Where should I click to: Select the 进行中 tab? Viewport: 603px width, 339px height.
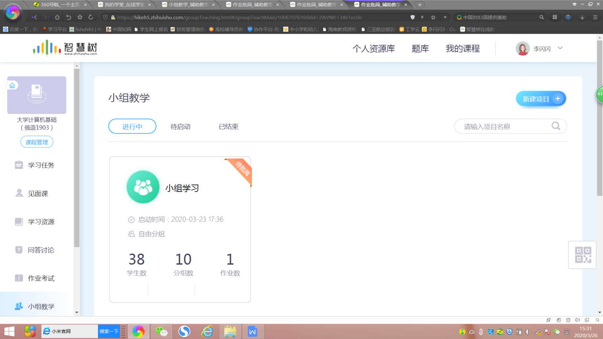click(132, 126)
